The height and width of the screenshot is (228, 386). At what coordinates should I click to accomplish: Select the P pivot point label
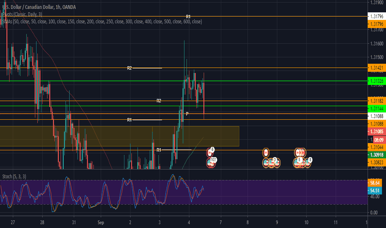click(187, 114)
